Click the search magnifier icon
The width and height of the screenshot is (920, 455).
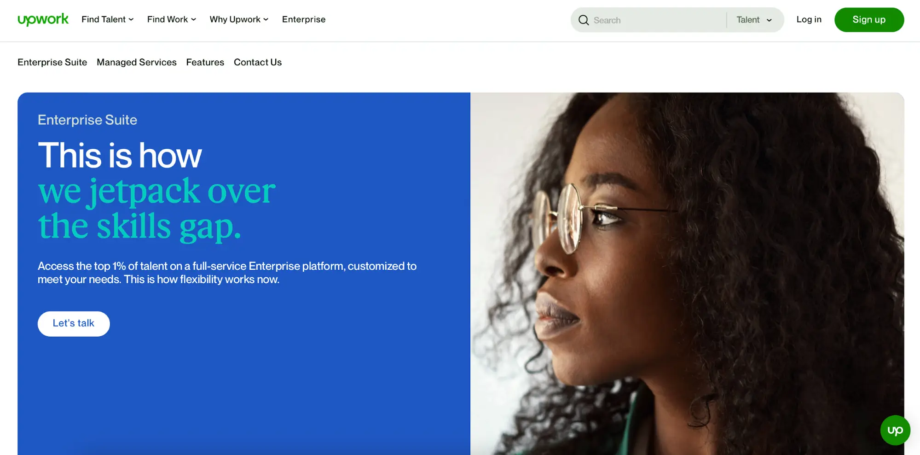584,20
